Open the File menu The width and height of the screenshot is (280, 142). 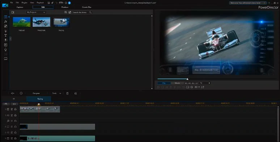click(x=12, y=3)
